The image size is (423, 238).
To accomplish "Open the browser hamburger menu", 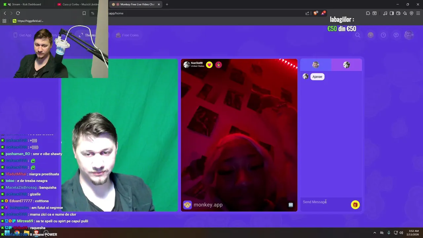I will click(x=418, y=13).
